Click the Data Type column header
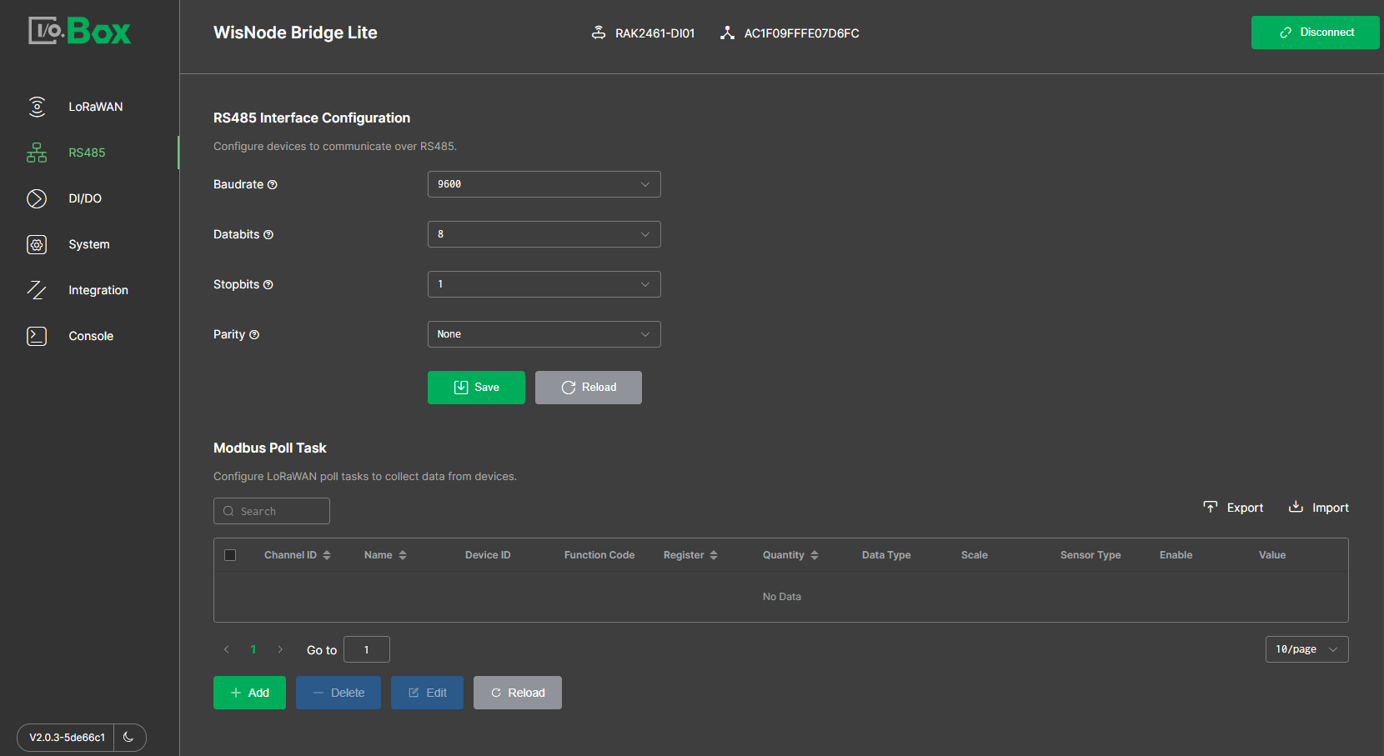 [x=886, y=555]
